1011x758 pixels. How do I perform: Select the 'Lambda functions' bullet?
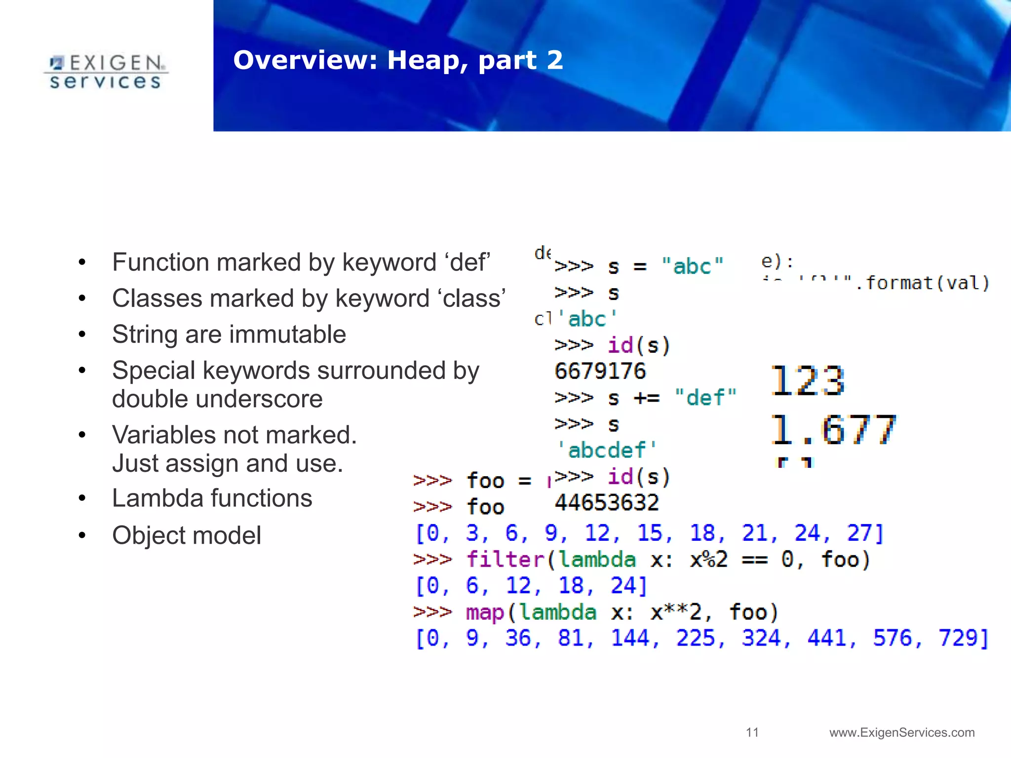pyautogui.click(x=212, y=498)
